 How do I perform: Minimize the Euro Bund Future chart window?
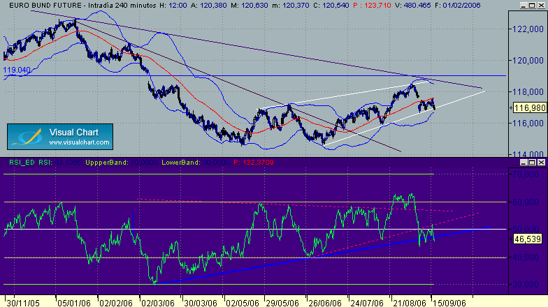pyautogui.click(x=523, y=6)
